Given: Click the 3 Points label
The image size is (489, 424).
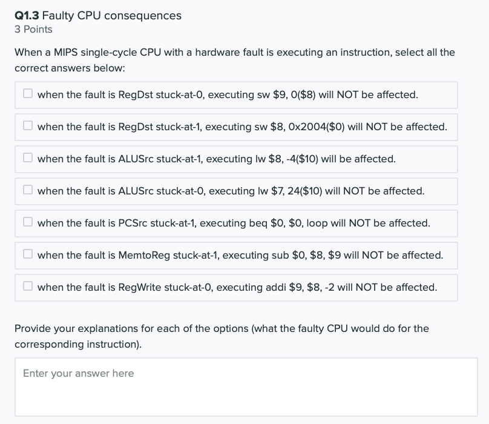Looking at the screenshot, I should click(x=34, y=29).
